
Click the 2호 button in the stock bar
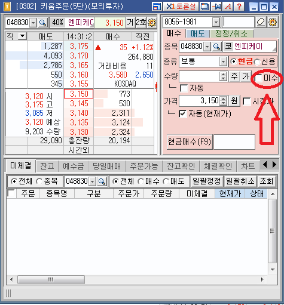pos(141,23)
